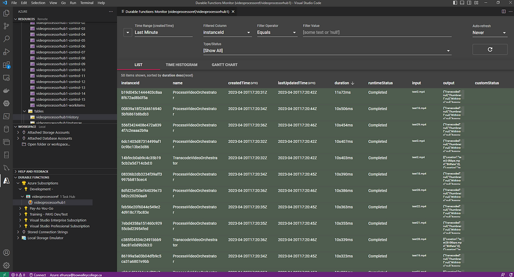Open the Type/Status Show All dropdown
This screenshot has width=514, height=277.
(x=327, y=51)
